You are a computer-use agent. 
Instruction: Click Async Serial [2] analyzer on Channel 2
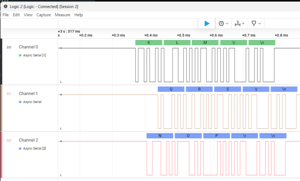click(34, 148)
